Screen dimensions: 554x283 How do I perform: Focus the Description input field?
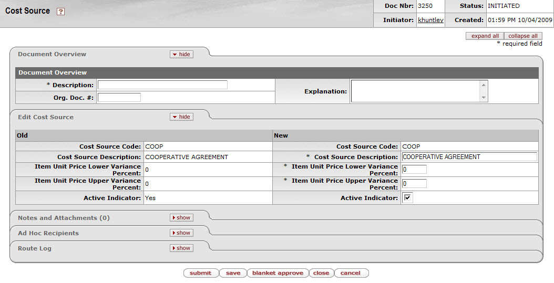pos(162,85)
